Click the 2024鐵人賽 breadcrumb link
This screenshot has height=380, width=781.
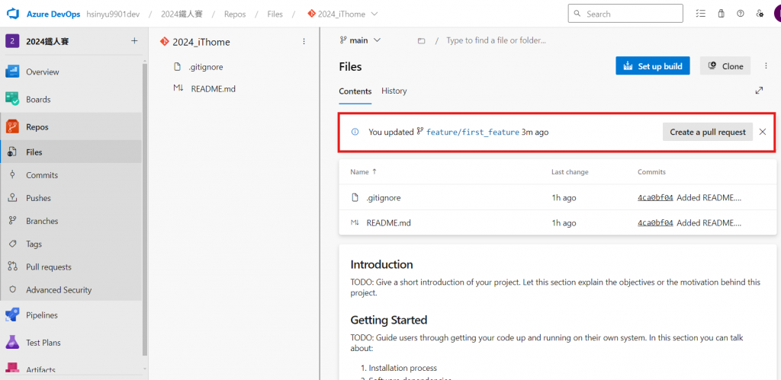point(182,14)
